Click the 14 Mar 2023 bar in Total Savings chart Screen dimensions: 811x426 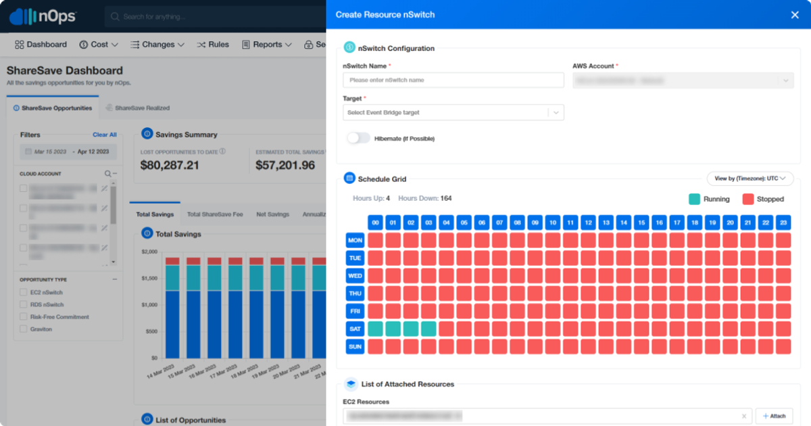coord(172,308)
